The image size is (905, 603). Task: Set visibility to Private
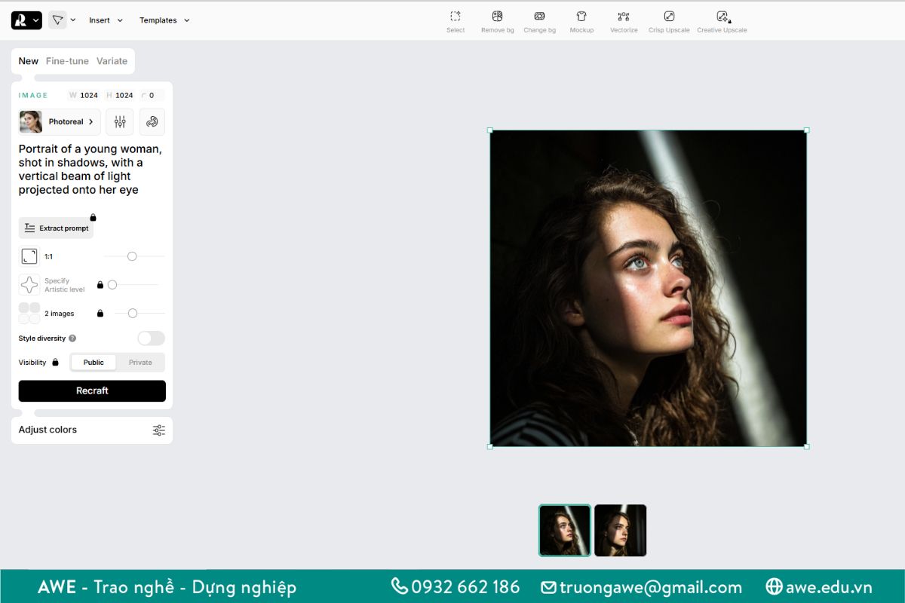(140, 363)
